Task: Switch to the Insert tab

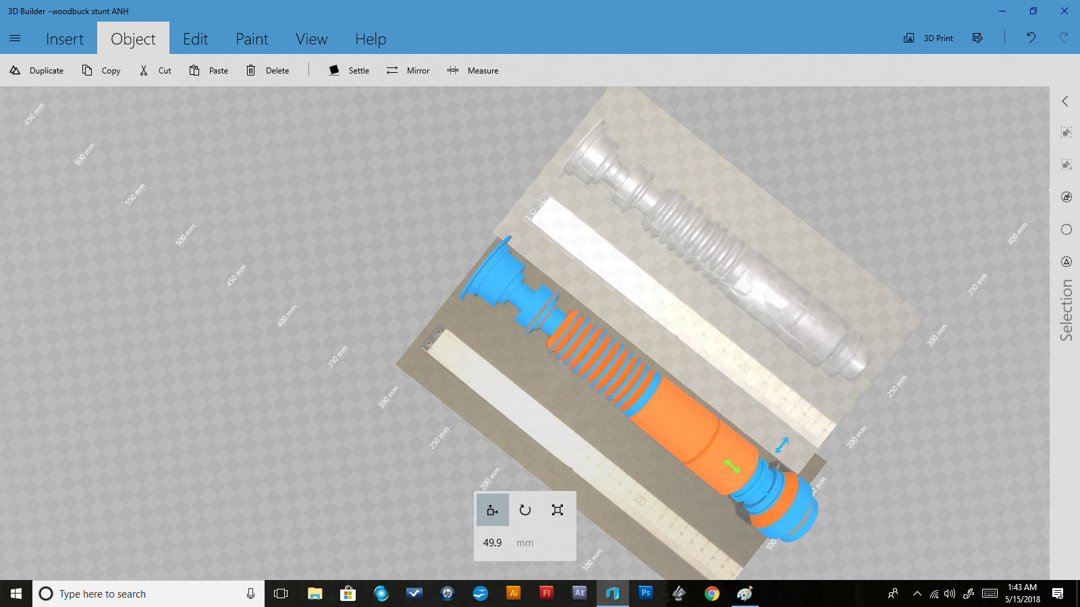Action: [65, 39]
